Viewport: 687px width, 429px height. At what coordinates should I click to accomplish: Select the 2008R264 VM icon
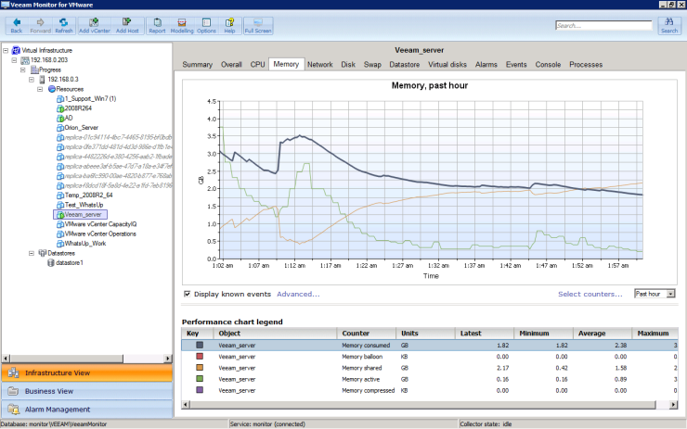60,108
